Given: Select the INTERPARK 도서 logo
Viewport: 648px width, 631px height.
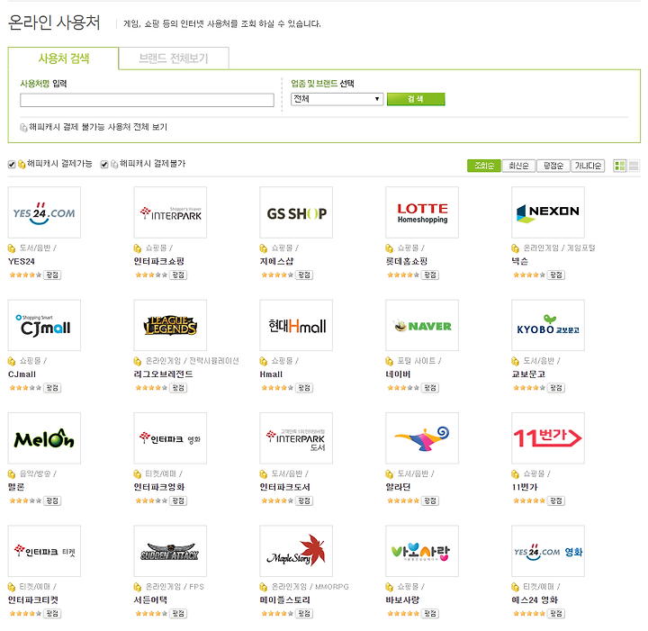Looking at the screenshot, I should point(296,438).
